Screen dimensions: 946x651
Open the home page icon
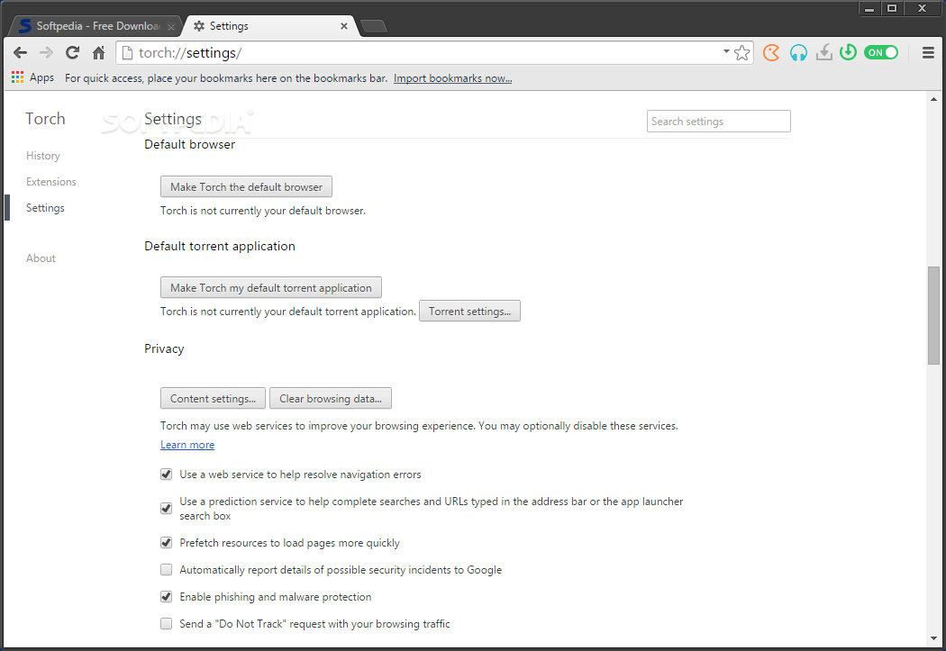pyautogui.click(x=99, y=53)
